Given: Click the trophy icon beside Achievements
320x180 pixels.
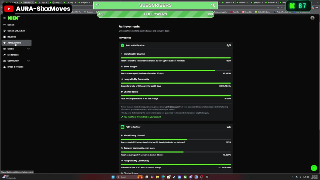Looking at the screenshot, I should (4, 43).
